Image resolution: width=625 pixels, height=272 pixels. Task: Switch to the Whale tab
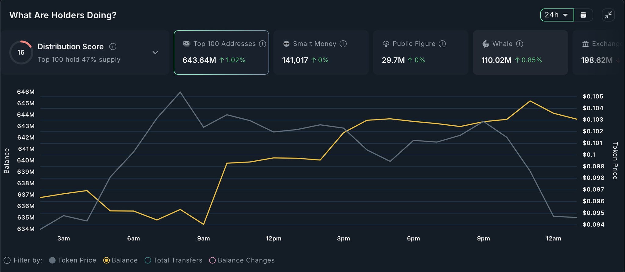520,52
